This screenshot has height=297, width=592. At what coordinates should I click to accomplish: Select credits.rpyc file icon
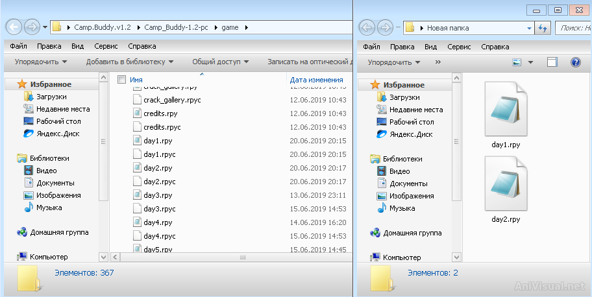pyautogui.click(x=138, y=127)
